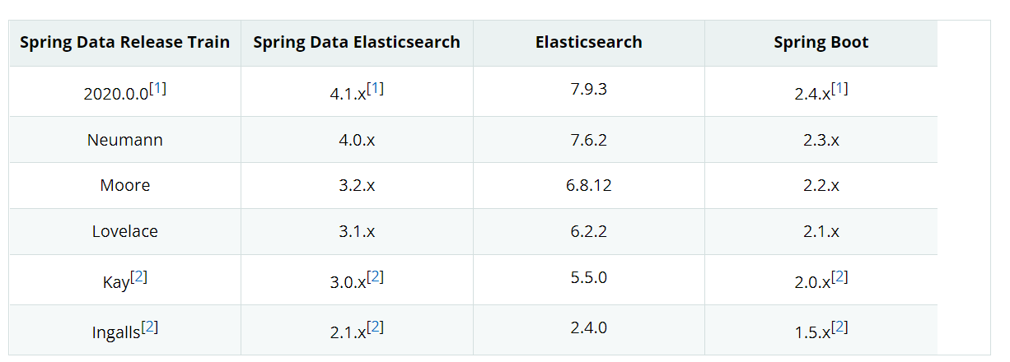This screenshot has height=362, width=1010.
Task: Click the Elasticsearch version 7.9.3 cell
Action: [588, 89]
